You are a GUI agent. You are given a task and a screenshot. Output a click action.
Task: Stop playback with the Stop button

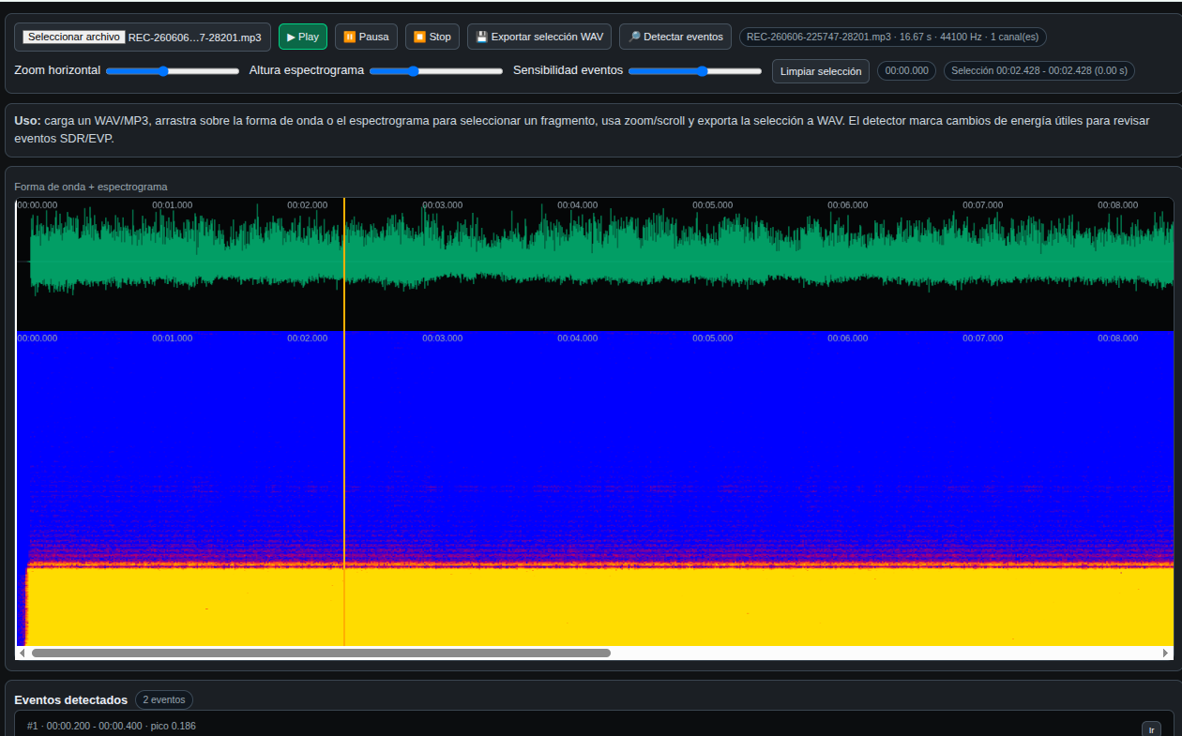tap(432, 37)
